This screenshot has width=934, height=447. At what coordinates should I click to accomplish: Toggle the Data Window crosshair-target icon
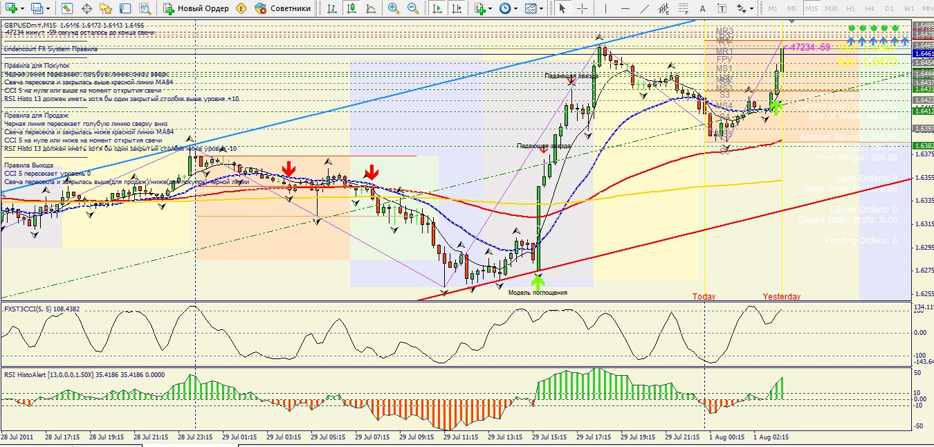click(x=86, y=8)
